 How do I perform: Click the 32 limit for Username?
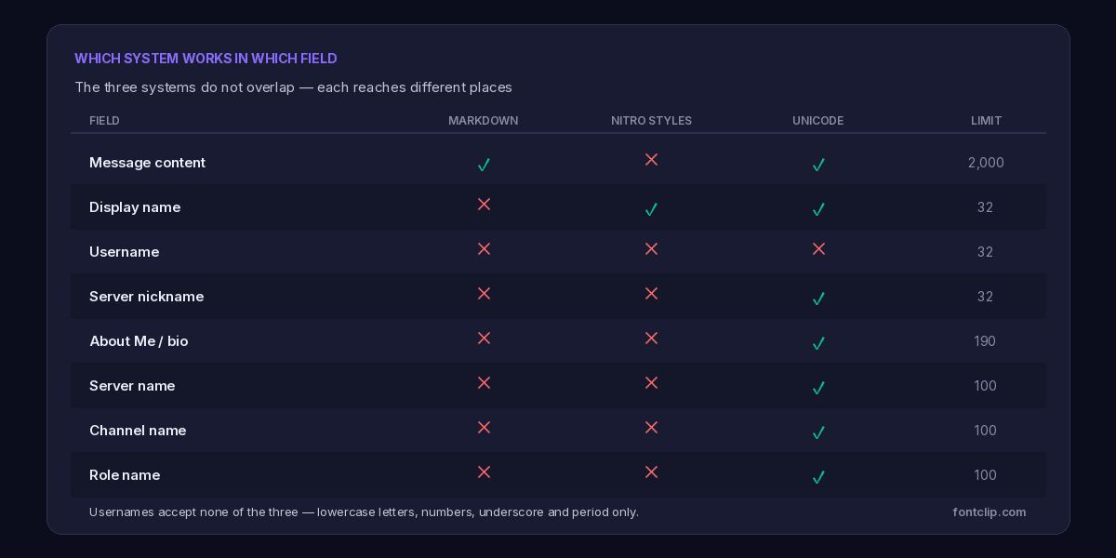coord(986,252)
